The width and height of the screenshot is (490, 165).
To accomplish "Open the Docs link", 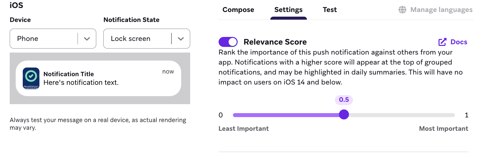I will click(459, 42).
